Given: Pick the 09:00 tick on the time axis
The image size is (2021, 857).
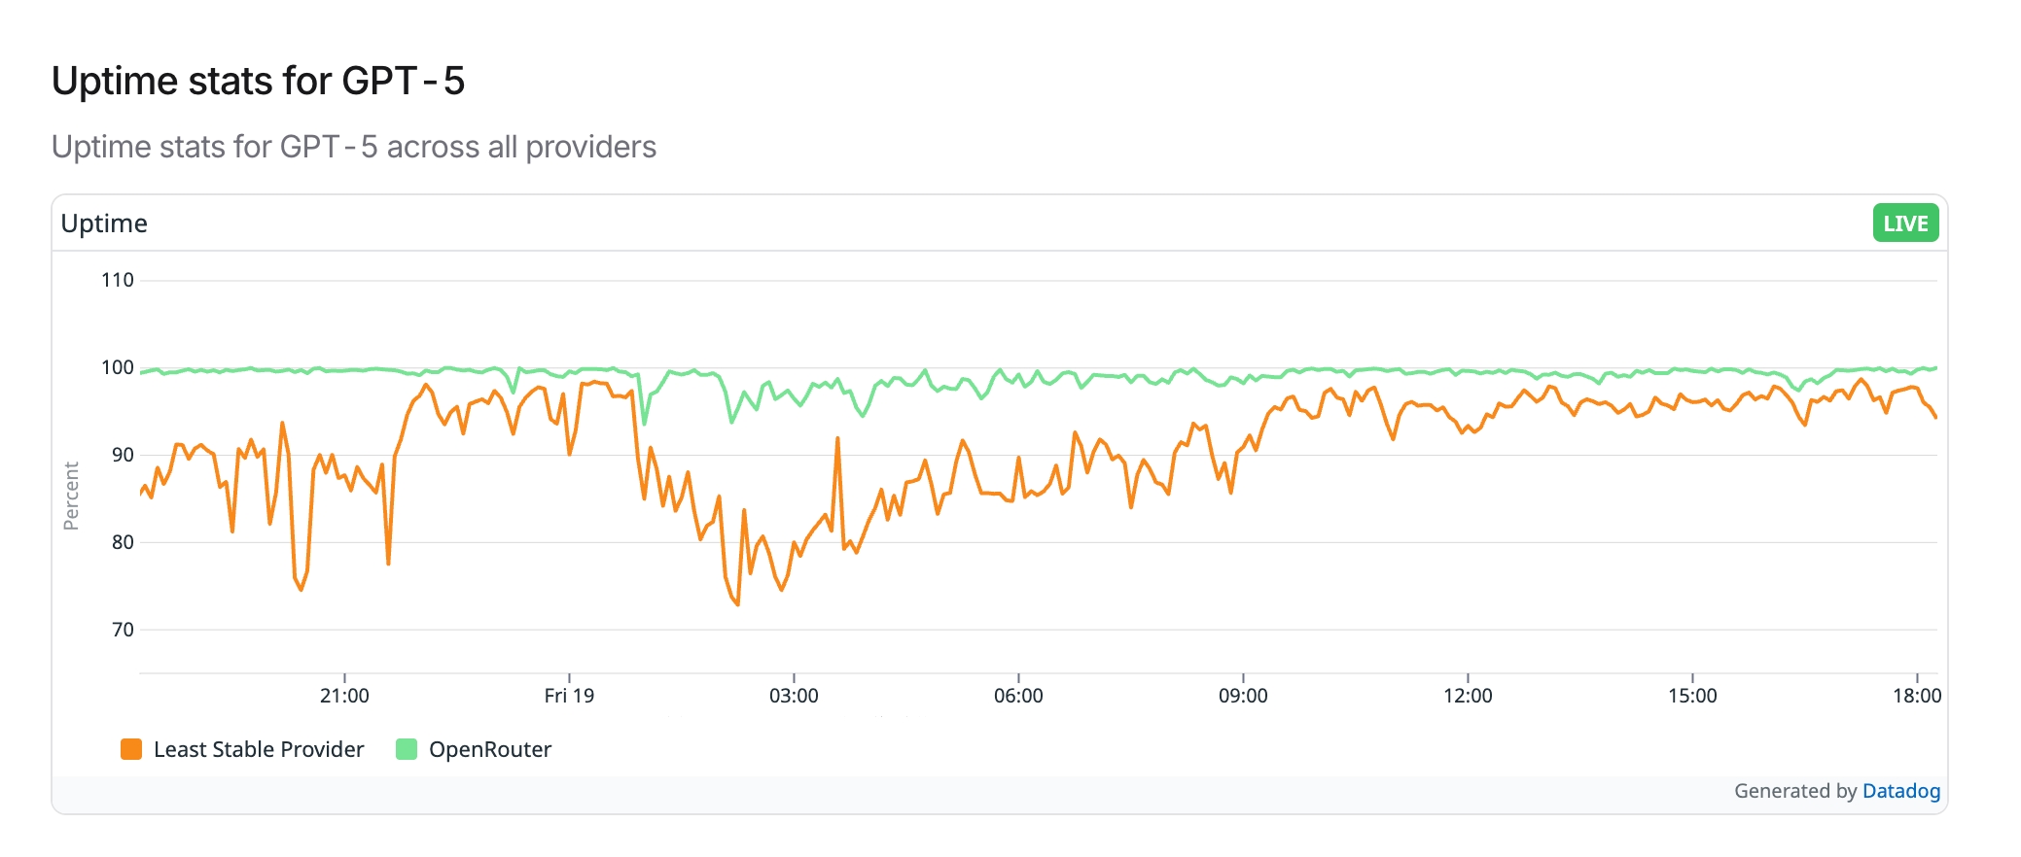Looking at the screenshot, I should (x=1243, y=696).
